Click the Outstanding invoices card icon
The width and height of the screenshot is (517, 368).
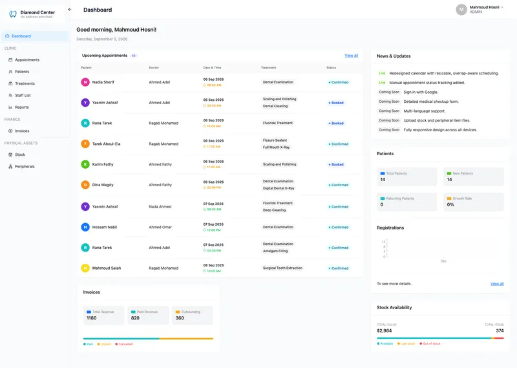point(178,312)
